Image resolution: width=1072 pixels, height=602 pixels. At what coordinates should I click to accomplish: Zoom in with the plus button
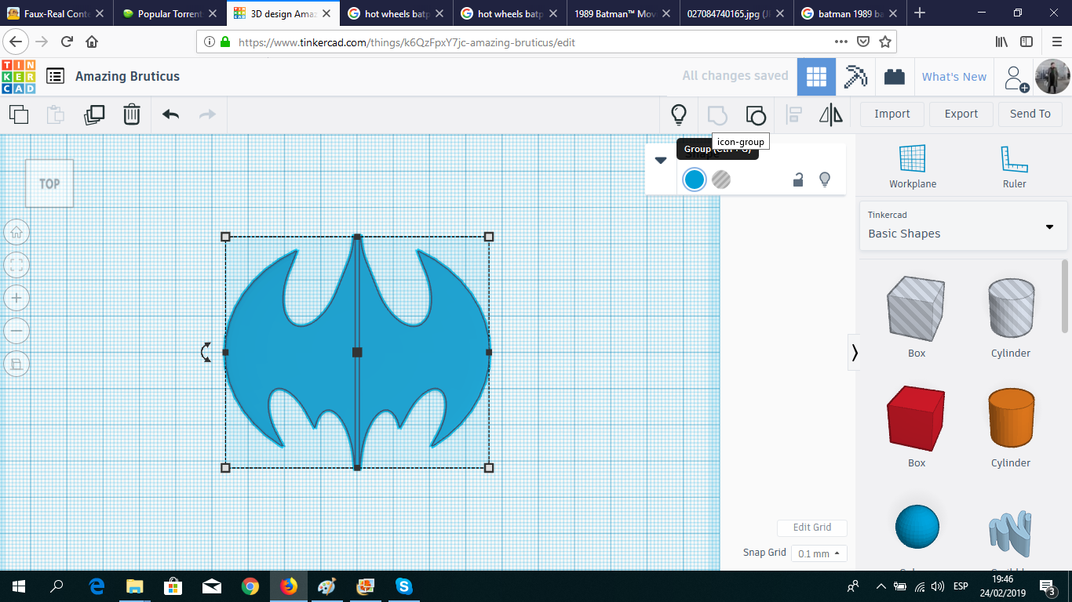[16, 298]
